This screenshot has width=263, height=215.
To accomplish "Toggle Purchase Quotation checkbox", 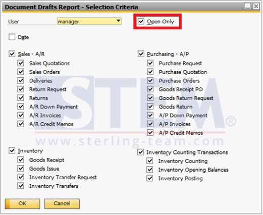I will (x=150, y=72).
